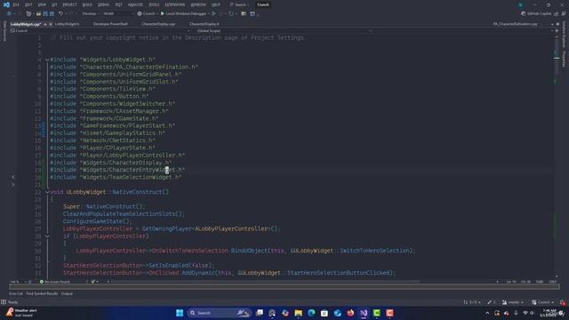
Task: Open the Help menu
Action: (215, 4)
